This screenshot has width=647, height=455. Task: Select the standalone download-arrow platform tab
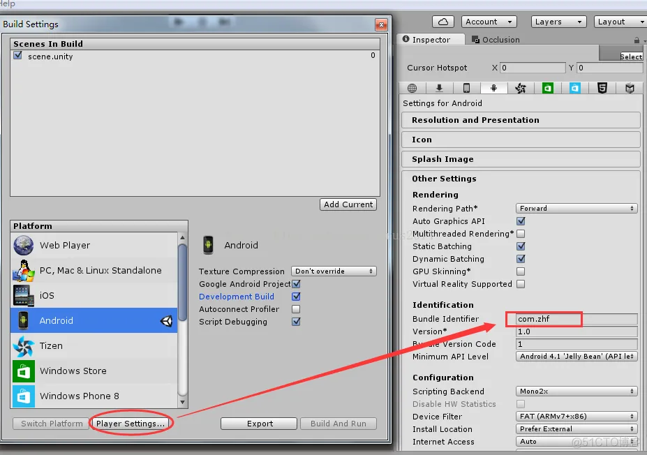click(439, 88)
